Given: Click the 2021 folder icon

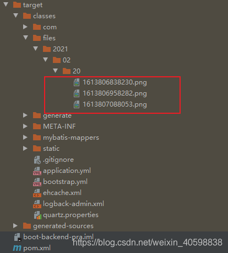Looking at the screenshot, I should 47,49.
